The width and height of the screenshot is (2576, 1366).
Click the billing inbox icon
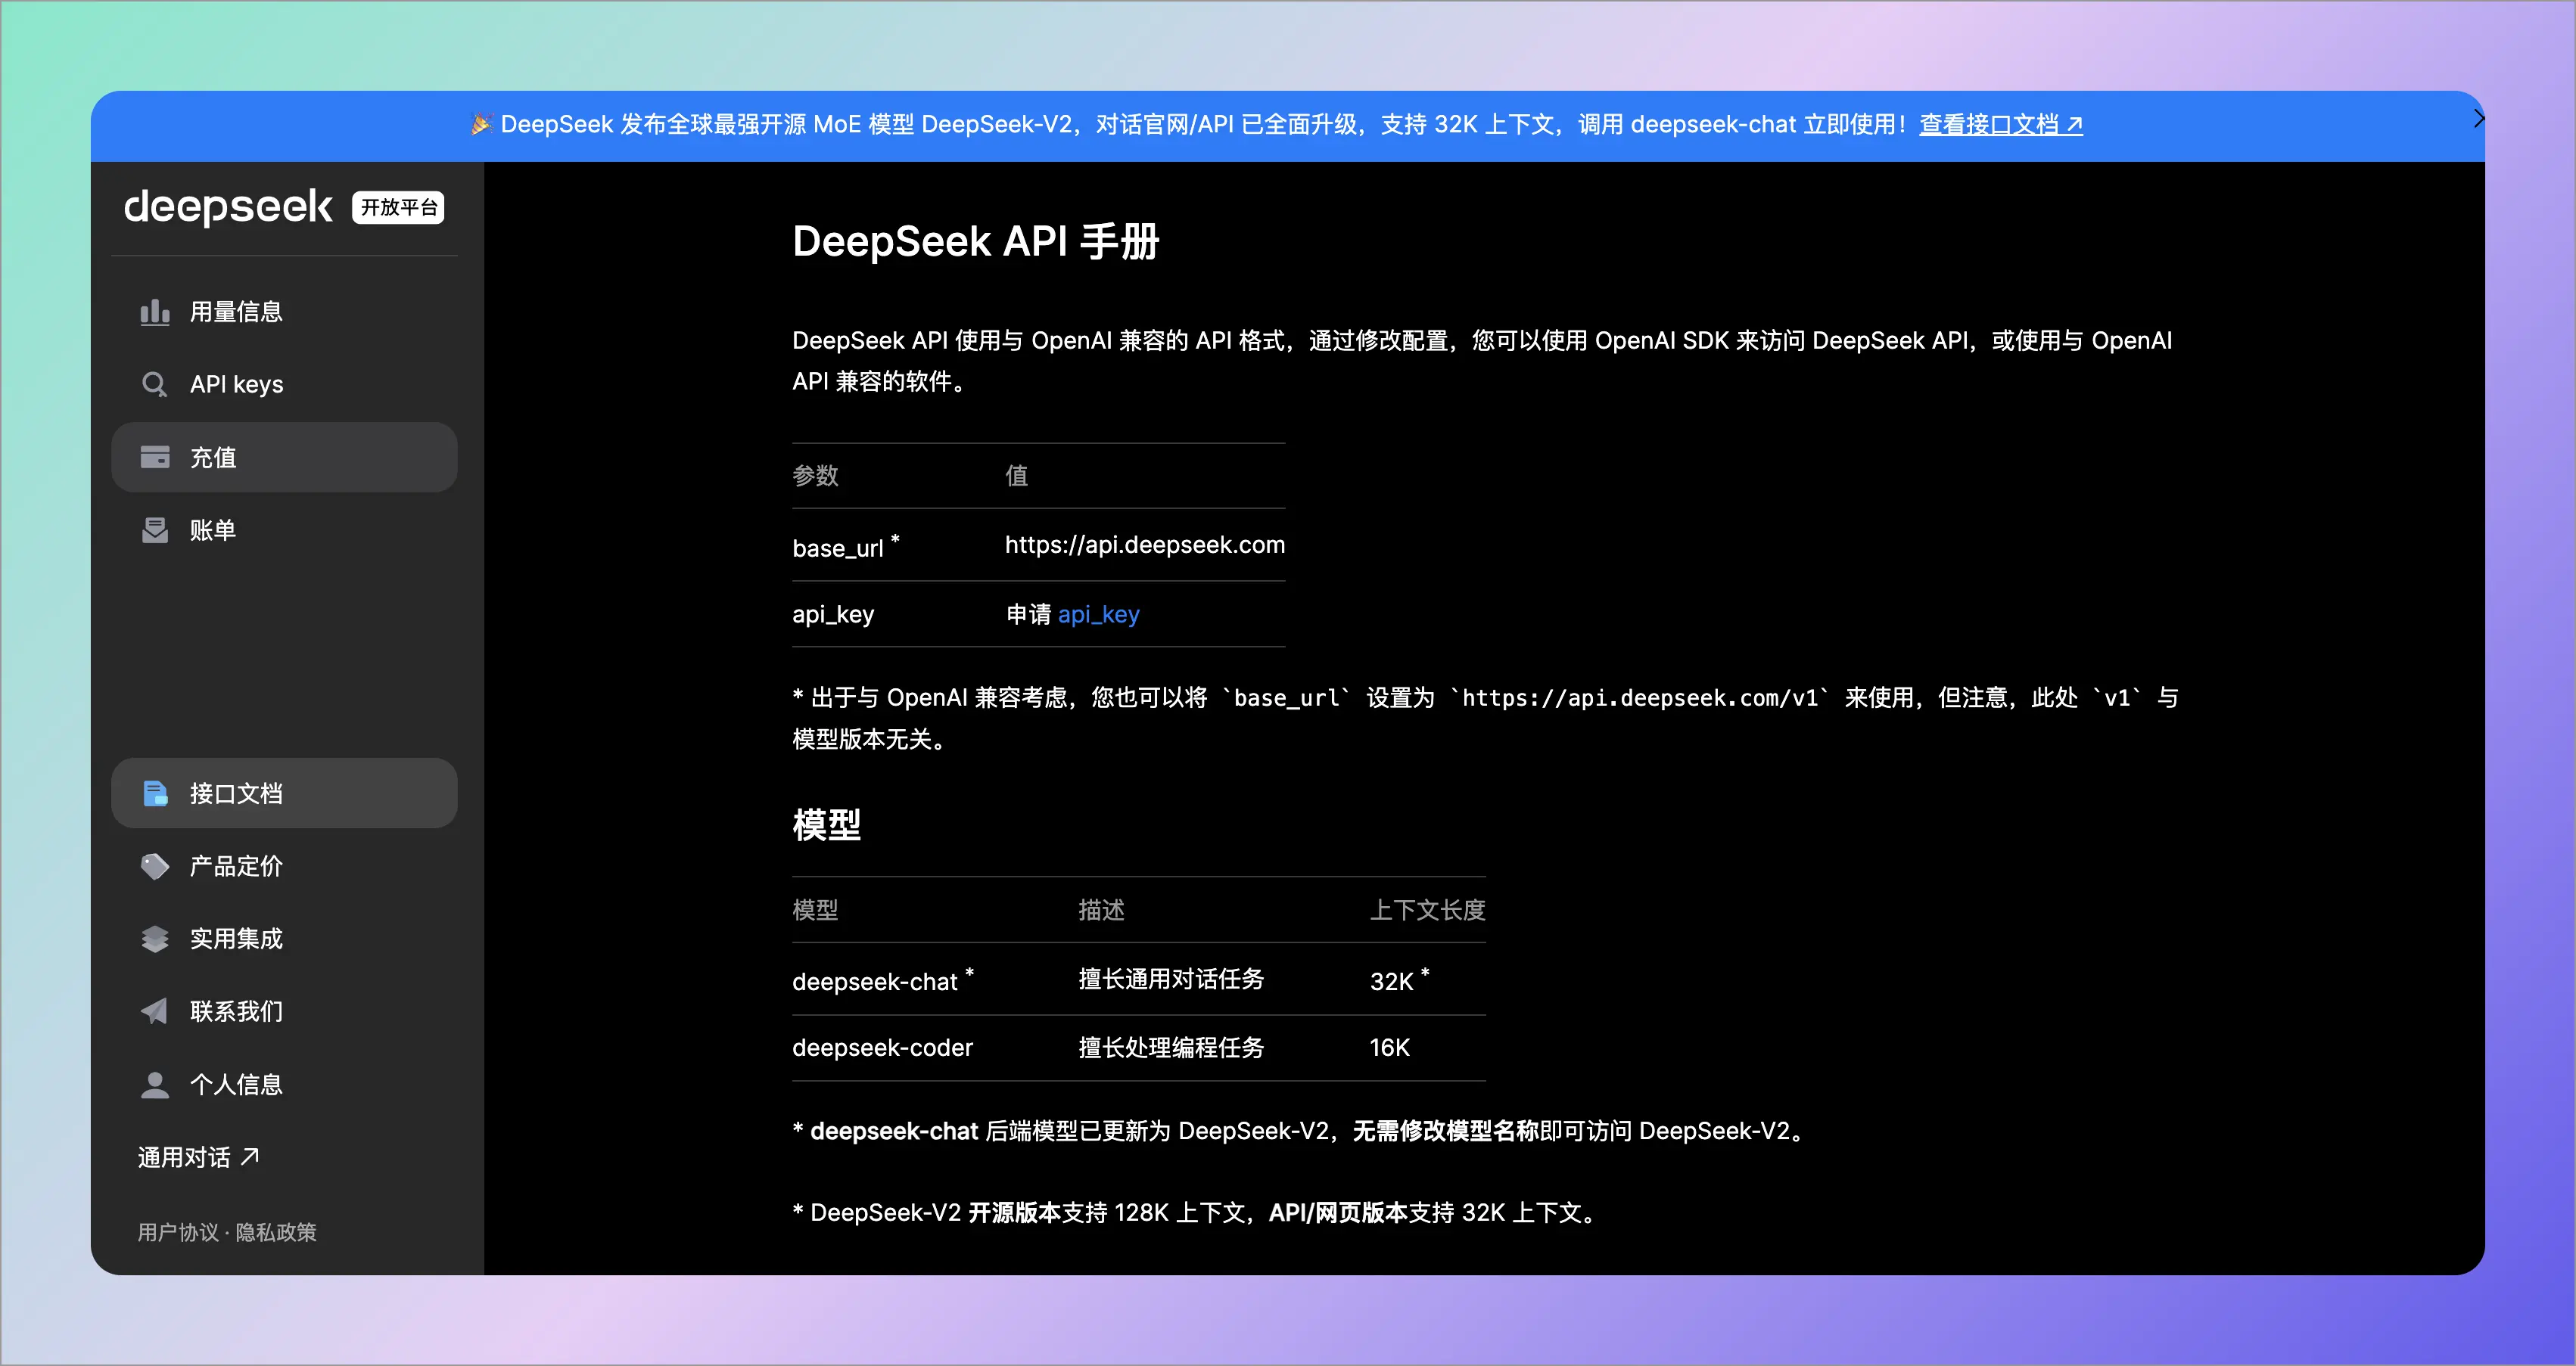(x=155, y=531)
